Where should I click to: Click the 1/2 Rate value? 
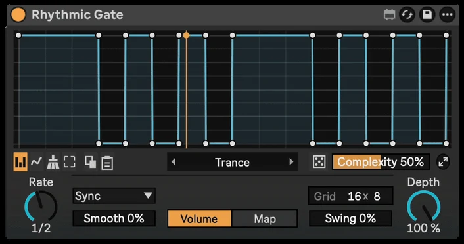tap(41, 228)
